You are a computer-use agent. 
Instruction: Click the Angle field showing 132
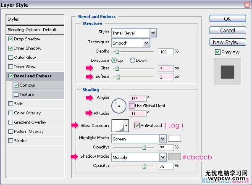coord(138,98)
